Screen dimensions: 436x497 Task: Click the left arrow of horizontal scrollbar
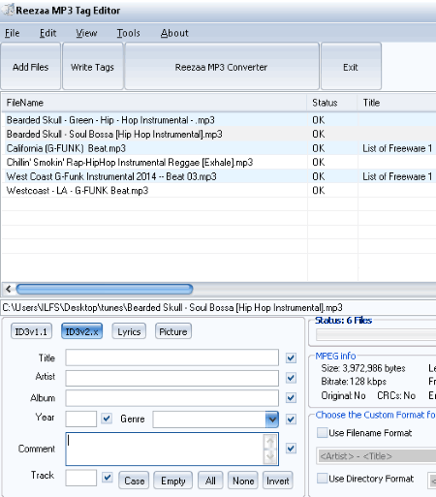(9, 289)
